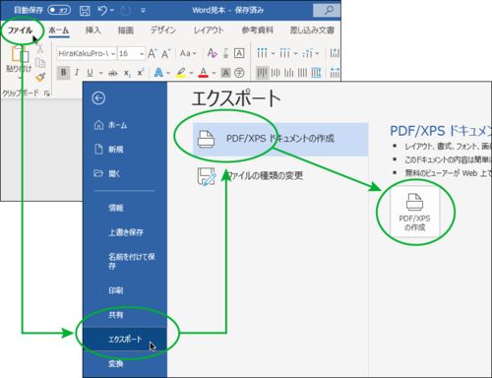Click the Undo arrow icon

[x=102, y=11]
